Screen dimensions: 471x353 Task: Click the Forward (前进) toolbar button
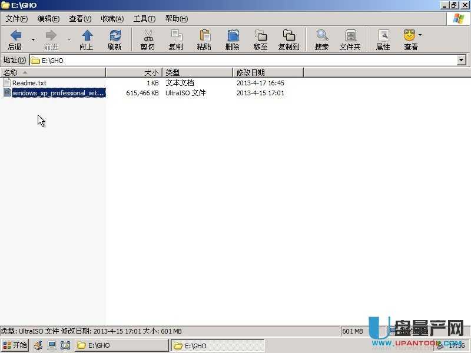pyautogui.click(x=51, y=40)
